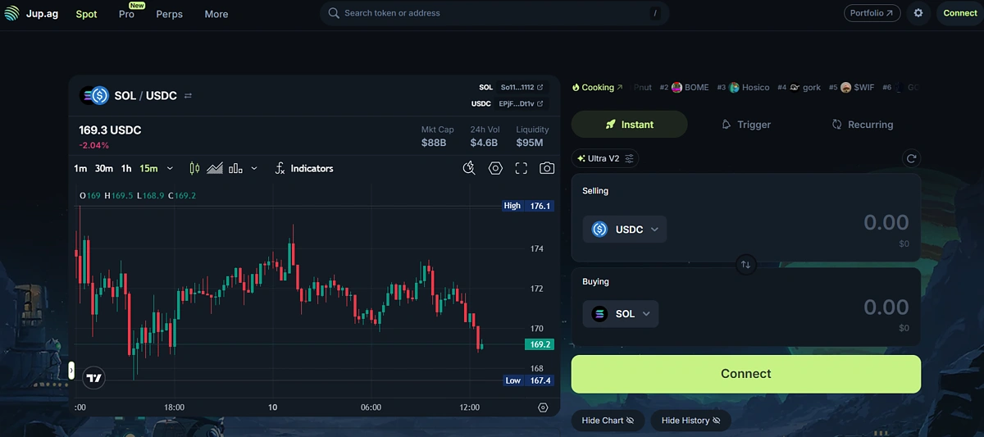Expand the chart type dropdown arrow
This screenshot has width=984, height=437.
[x=254, y=168]
